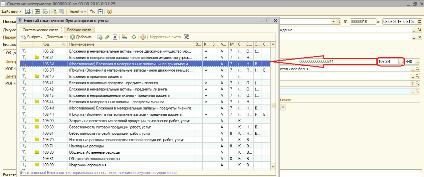Click the Выбрать button

(32, 37)
